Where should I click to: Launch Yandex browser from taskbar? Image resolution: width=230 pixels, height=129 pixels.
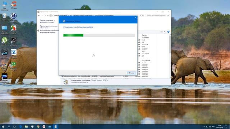[44, 126]
